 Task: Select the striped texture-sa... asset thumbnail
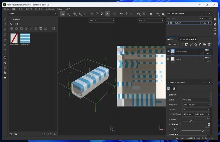tap(25, 38)
